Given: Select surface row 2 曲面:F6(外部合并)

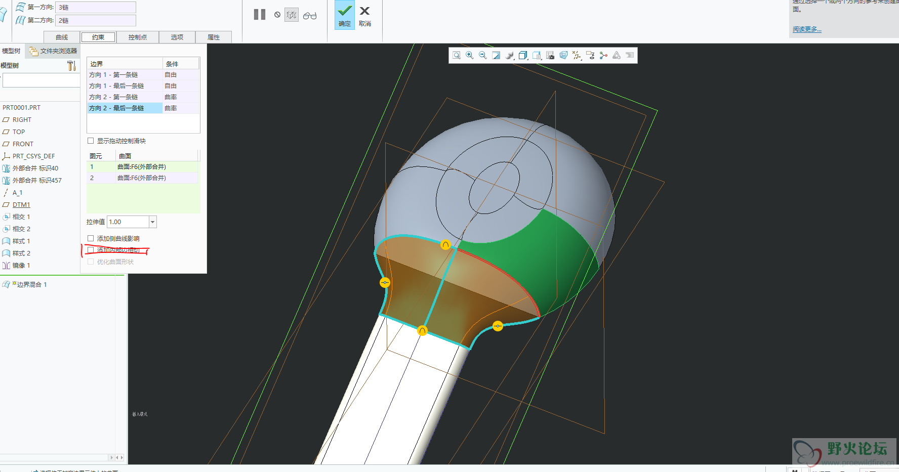Looking at the screenshot, I should point(143,178).
